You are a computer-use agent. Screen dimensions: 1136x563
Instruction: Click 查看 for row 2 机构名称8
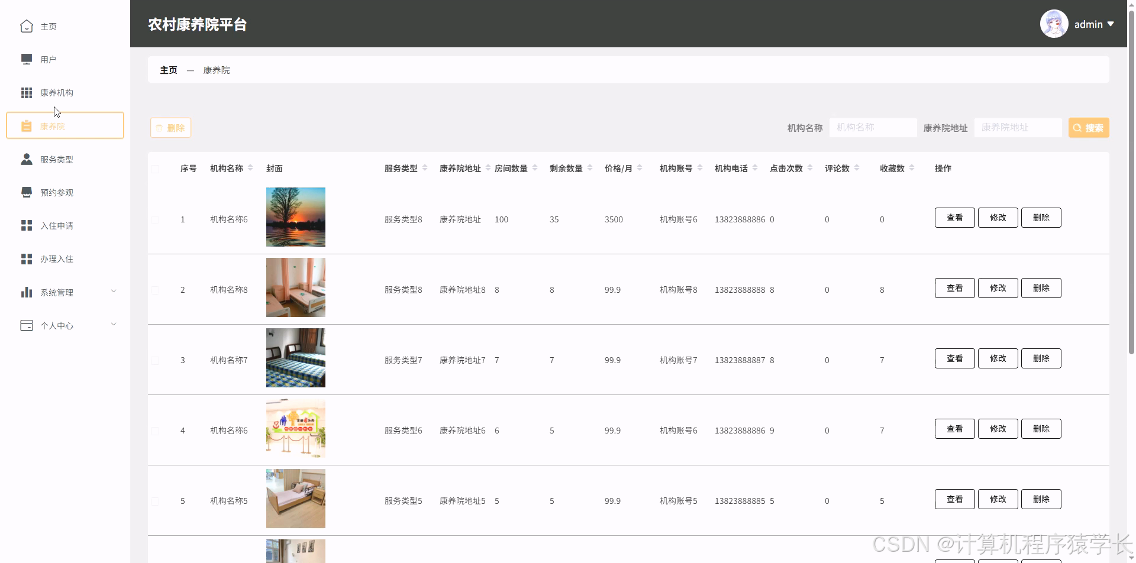coord(954,288)
